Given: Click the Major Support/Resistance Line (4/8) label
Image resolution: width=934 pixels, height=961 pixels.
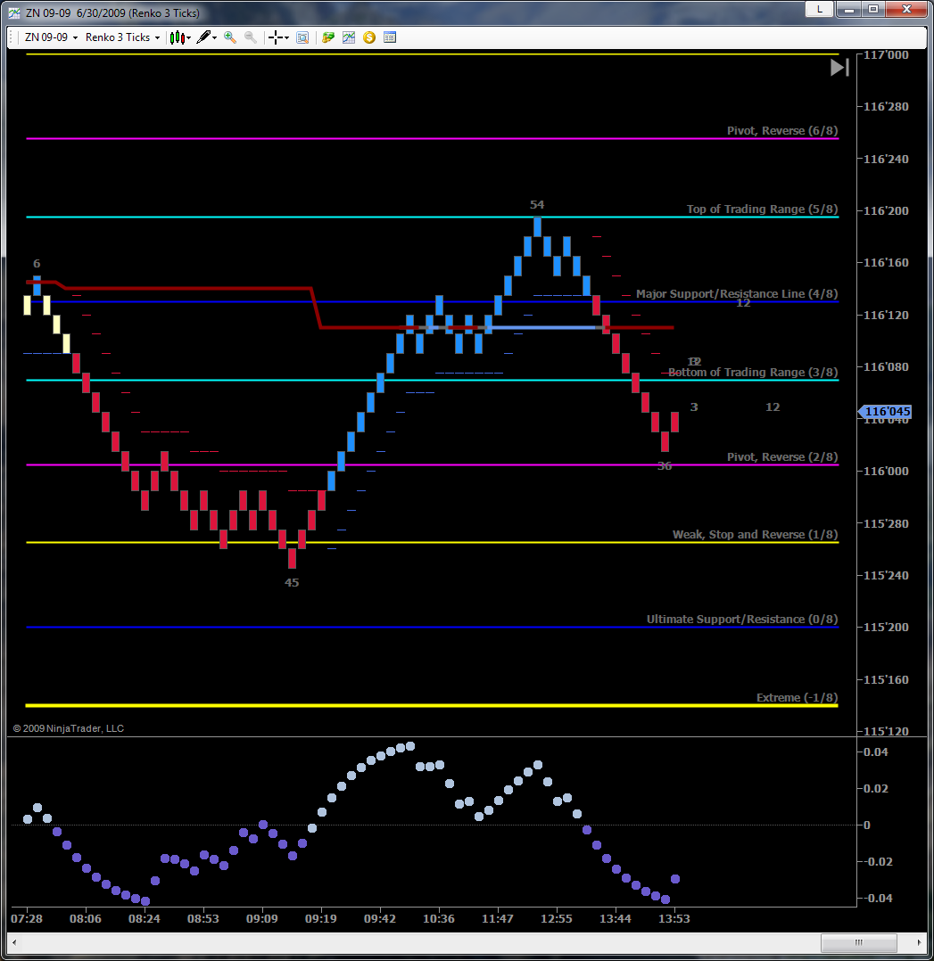Looking at the screenshot, I should pyautogui.click(x=737, y=293).
